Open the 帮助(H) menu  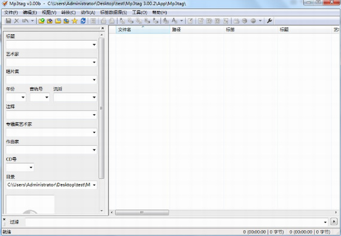160,13
